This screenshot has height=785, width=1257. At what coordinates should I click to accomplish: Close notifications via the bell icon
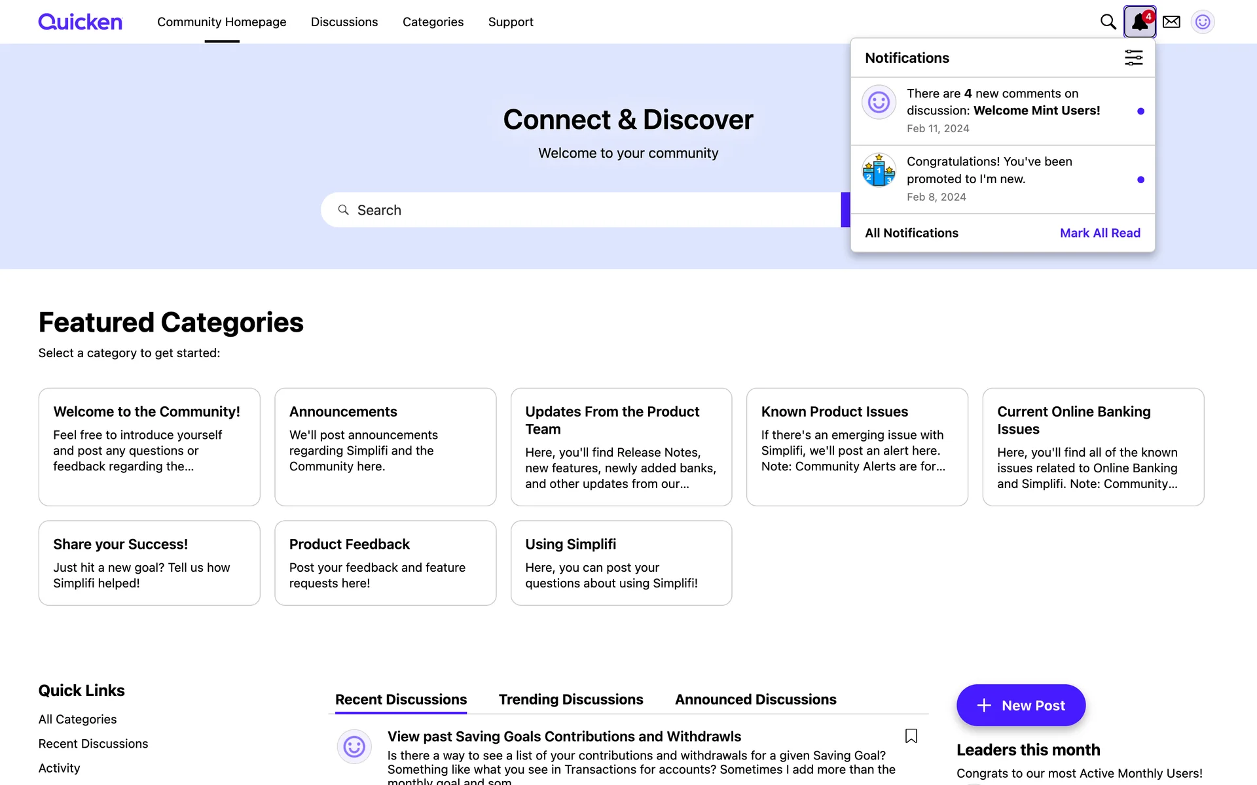pyautogui.click(x=1139, y=22)
